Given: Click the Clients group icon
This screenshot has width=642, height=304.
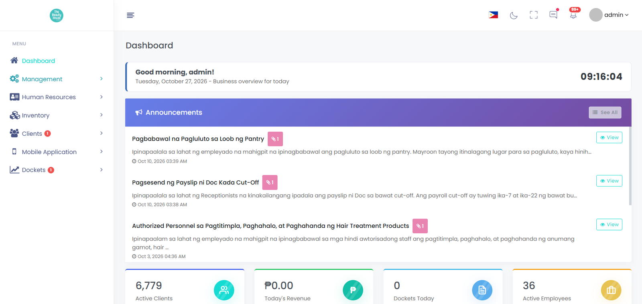Looking at the screenshot, I should click(x=14, y=133).
